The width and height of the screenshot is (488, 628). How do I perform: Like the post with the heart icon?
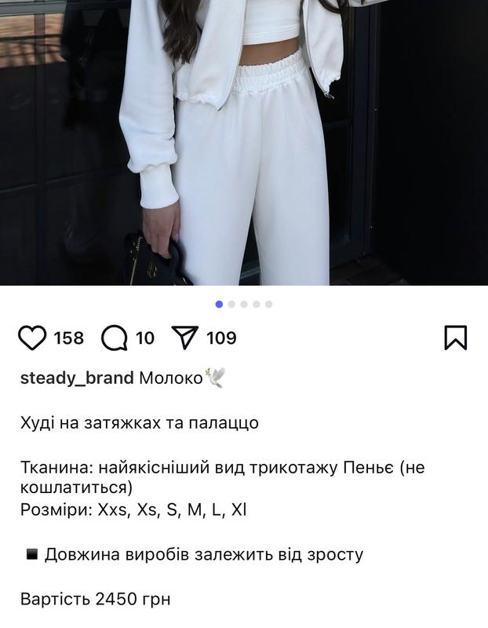(x=32, y=338)
